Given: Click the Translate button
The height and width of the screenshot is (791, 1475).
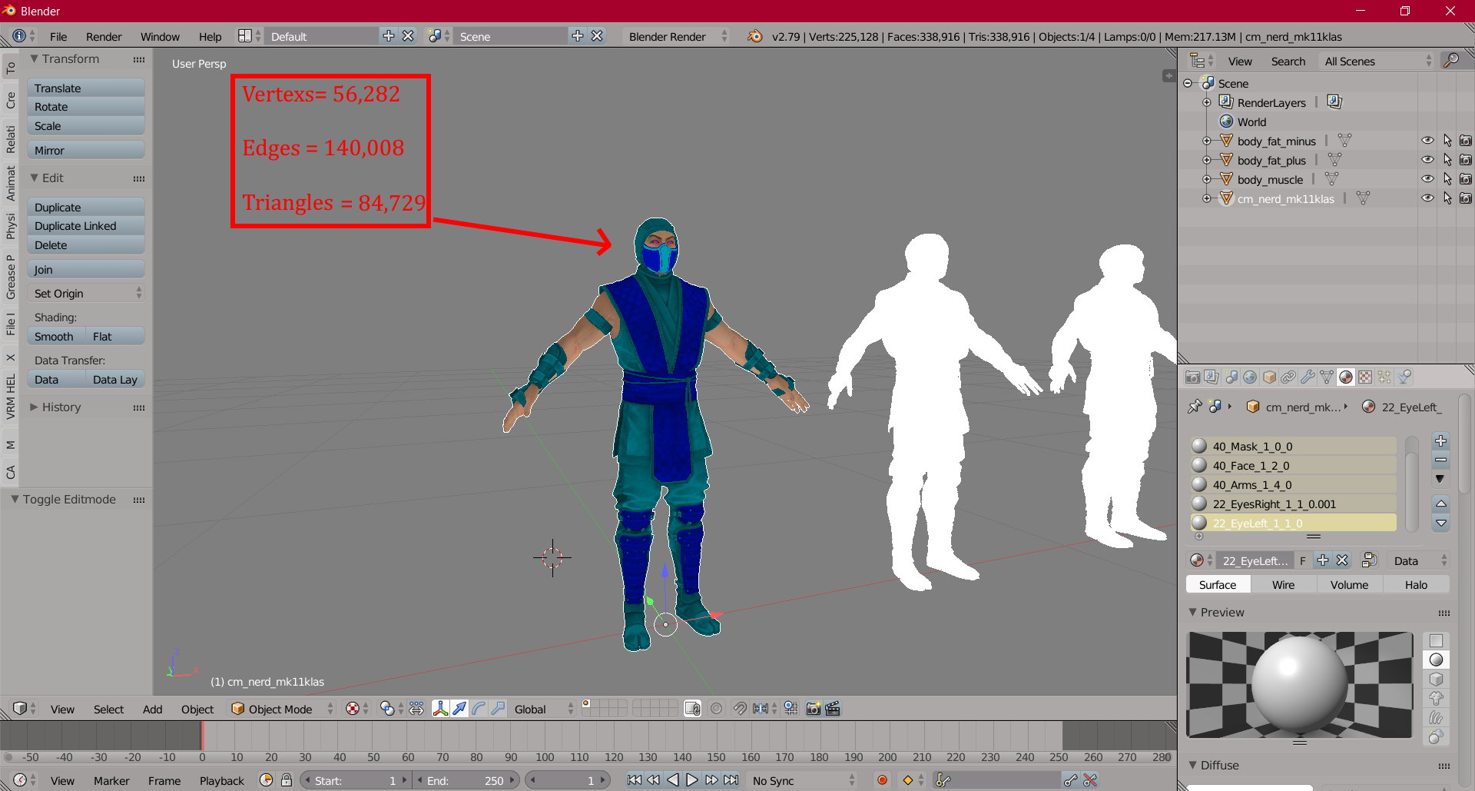Looking at the screenshot, I should (x=86, y=88).
